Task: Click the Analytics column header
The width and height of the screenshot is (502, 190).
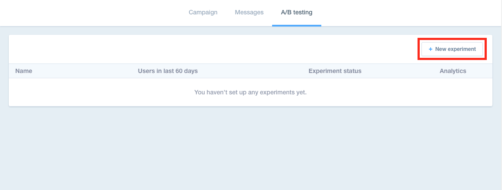Action: [453, 71]
